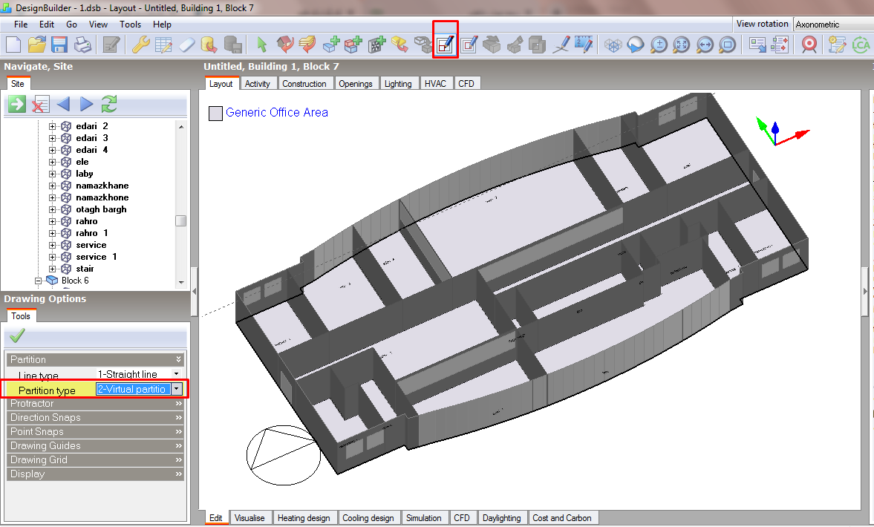
Task: Select the namazkhane zone in tree
Action: coord(102,186)
